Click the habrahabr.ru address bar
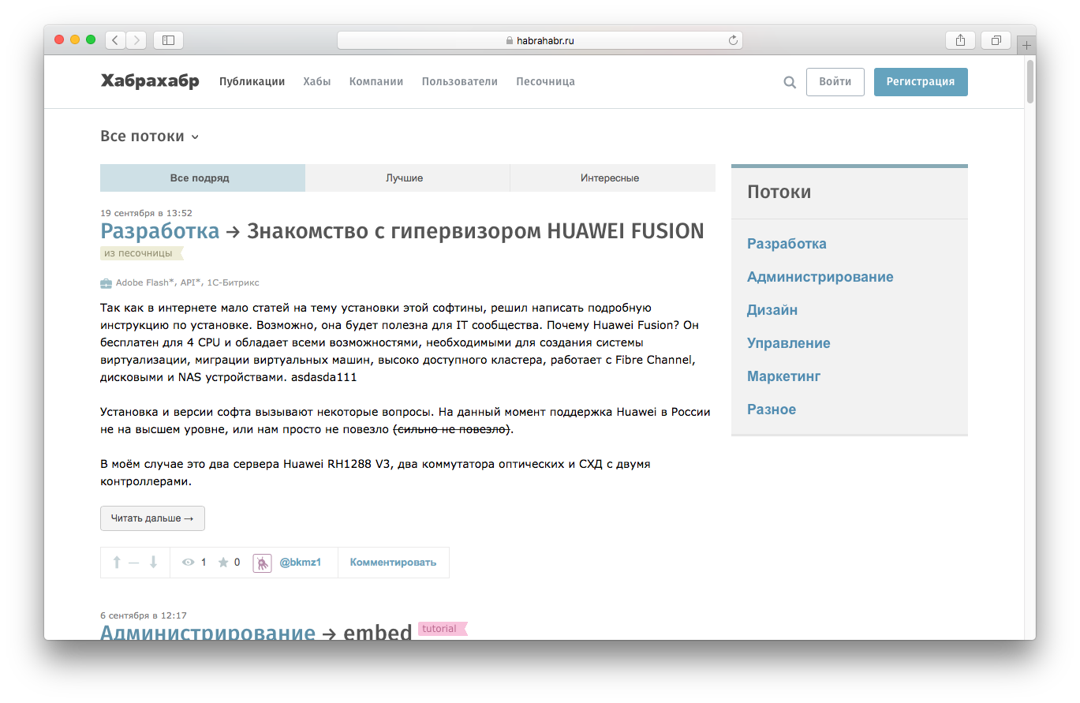1080x703 pixels. (540, 40)
